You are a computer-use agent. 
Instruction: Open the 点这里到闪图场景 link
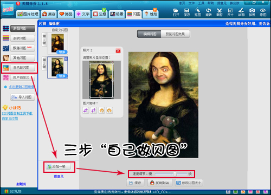point(22,87)
